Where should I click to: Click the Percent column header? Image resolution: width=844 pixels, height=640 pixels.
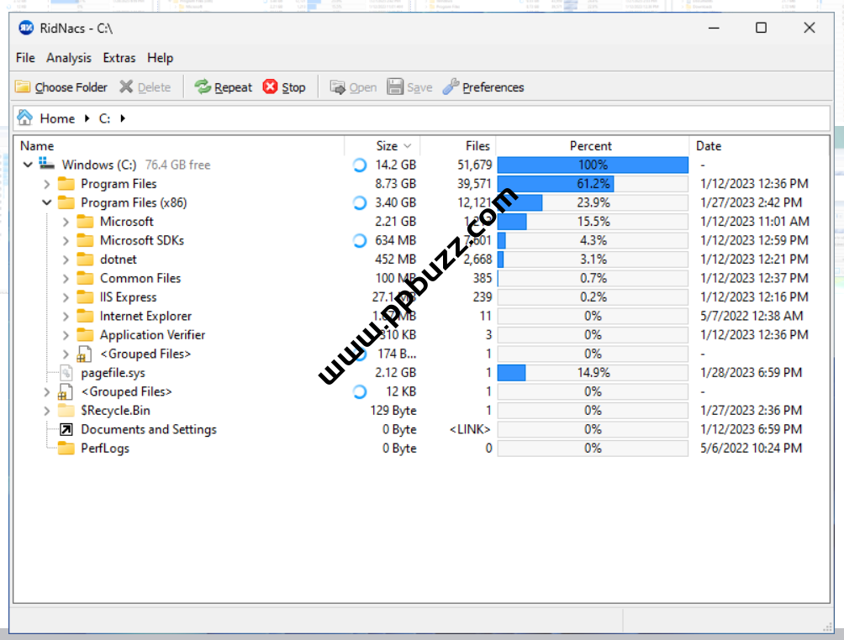coord(591,146)
